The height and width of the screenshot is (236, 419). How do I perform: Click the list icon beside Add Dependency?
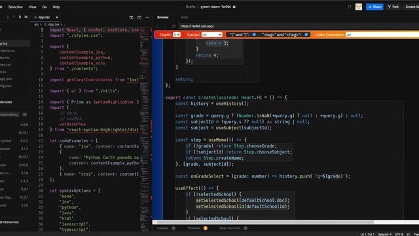tap(25, 115)
